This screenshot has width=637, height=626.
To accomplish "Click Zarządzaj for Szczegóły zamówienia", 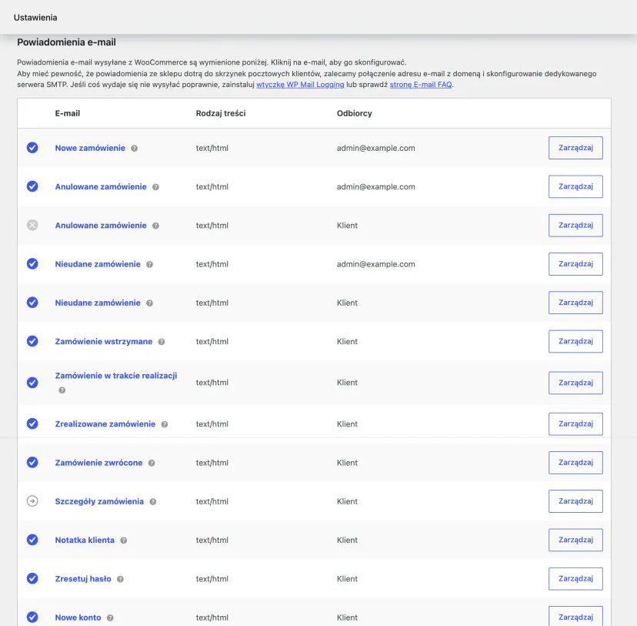I will (x=575, y=501).
